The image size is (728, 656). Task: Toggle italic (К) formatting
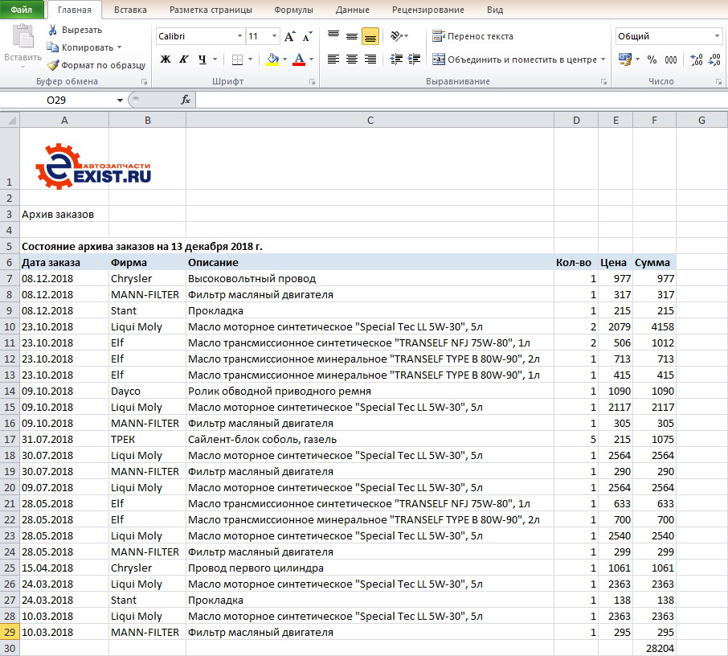pos(184,59)
